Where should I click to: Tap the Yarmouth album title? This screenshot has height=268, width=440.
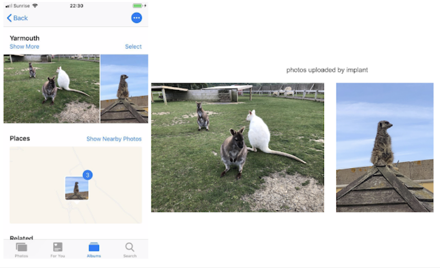tap(25, 38)
